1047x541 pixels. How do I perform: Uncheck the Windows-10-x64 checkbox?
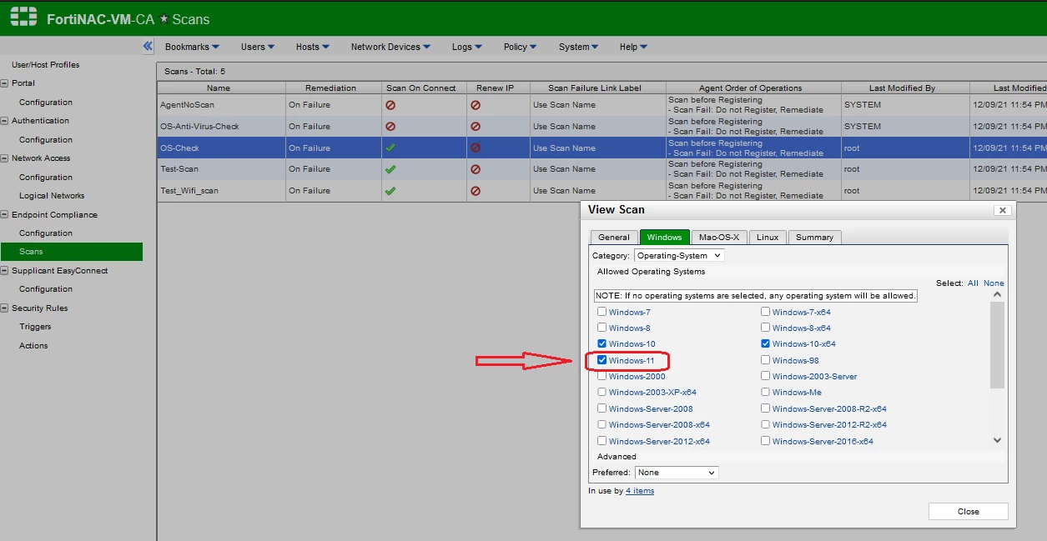[766, 343]
